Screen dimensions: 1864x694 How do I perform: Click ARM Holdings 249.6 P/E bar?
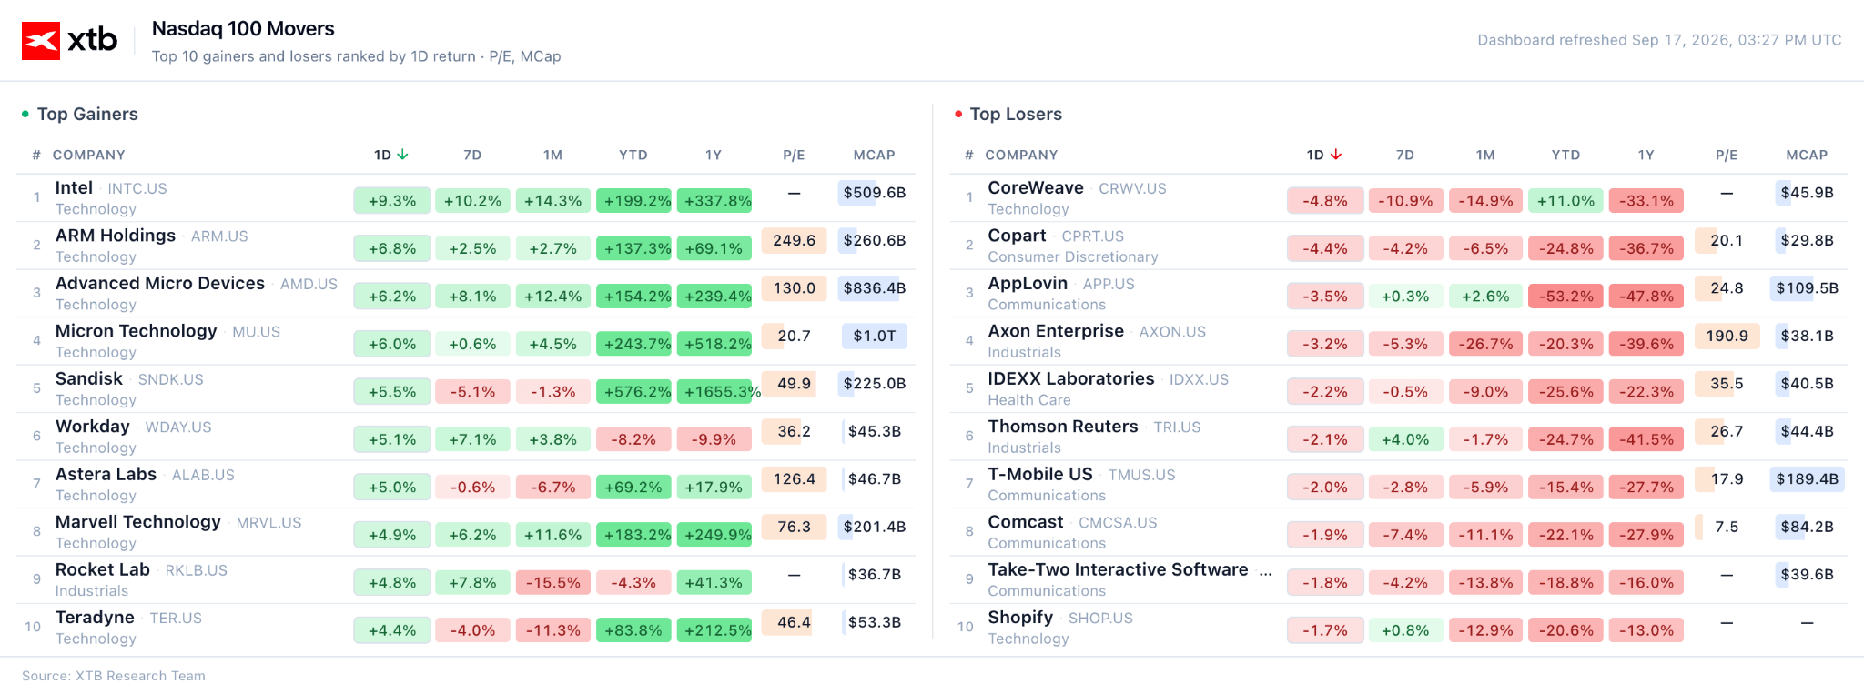pyautogui.click(x=794, y=241)
